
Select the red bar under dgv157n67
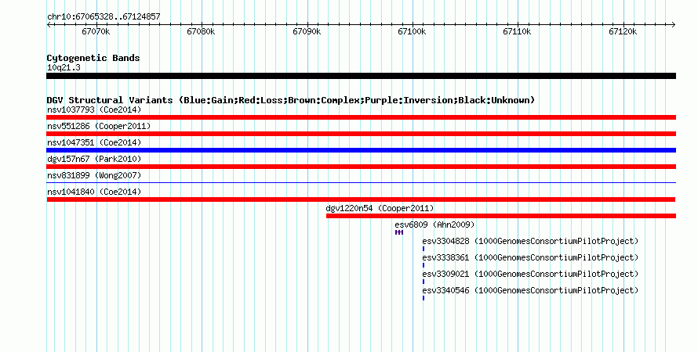[x=361, y=167]
